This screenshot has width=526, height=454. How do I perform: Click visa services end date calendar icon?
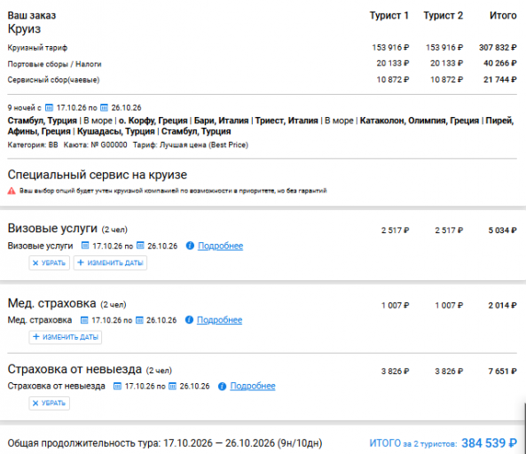[x=140, y=246]
